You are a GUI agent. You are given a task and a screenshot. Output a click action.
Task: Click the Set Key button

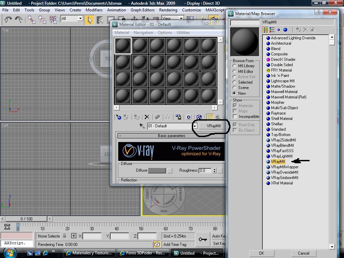pyautogui.click(x=219, y=244)
